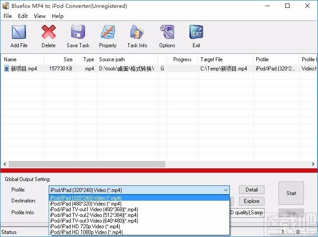
Task: Click the red Delete icon
Action: 49,32
